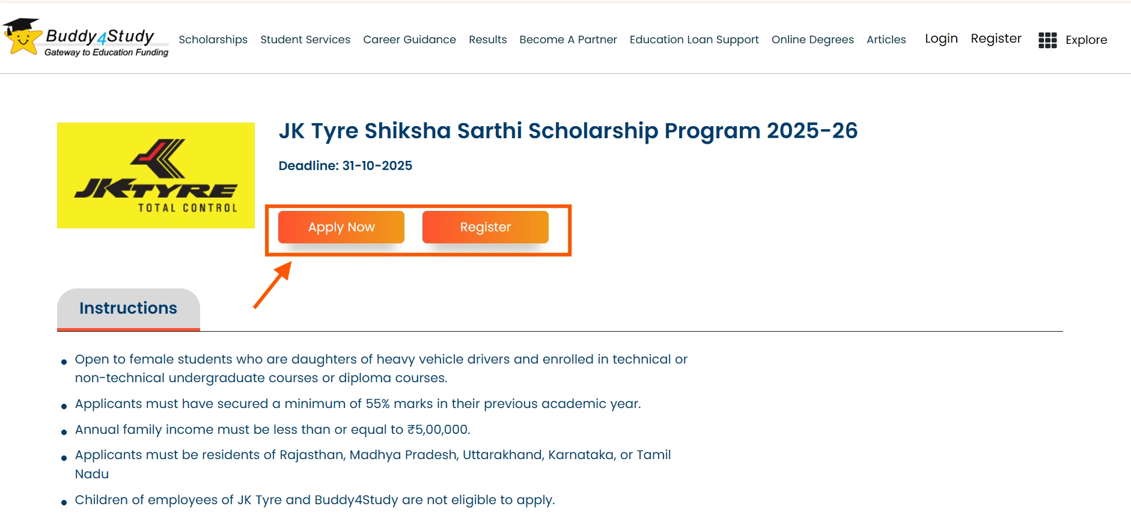Open the Online Degrees page

tap(812, 40)
